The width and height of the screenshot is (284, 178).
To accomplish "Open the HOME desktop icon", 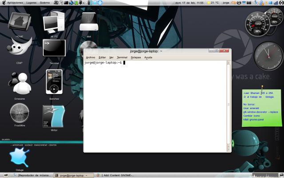I will [x=20, y=22].
